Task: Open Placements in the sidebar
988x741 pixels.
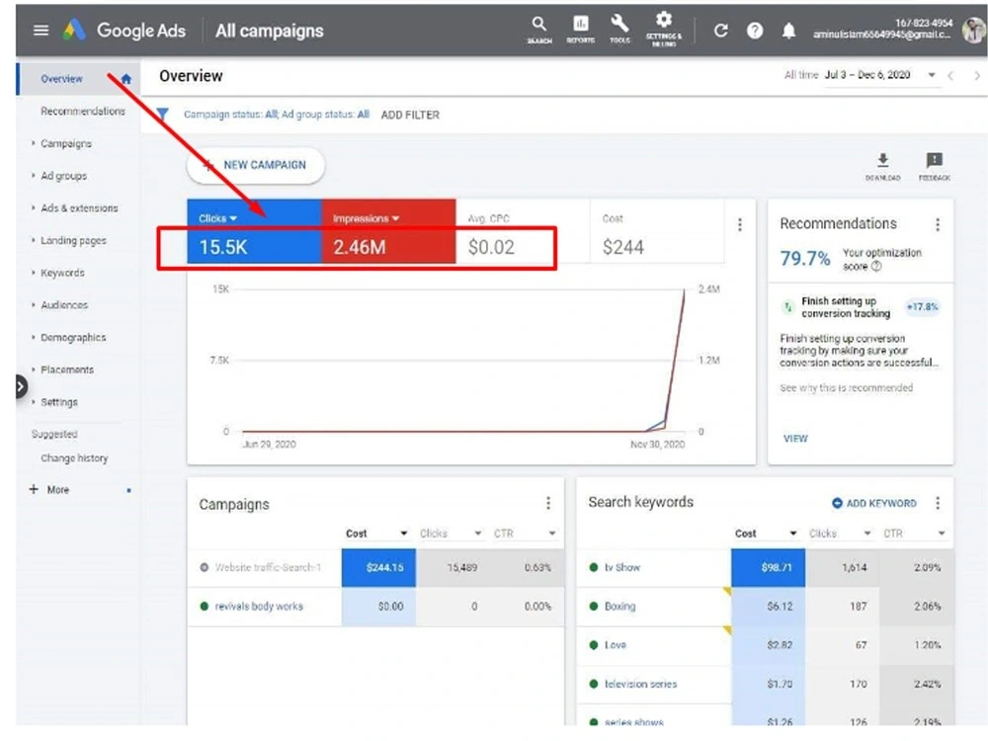Action: click(x=67, y=370)
